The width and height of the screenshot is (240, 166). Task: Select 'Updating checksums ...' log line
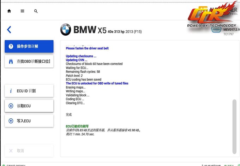pos(81,56)
